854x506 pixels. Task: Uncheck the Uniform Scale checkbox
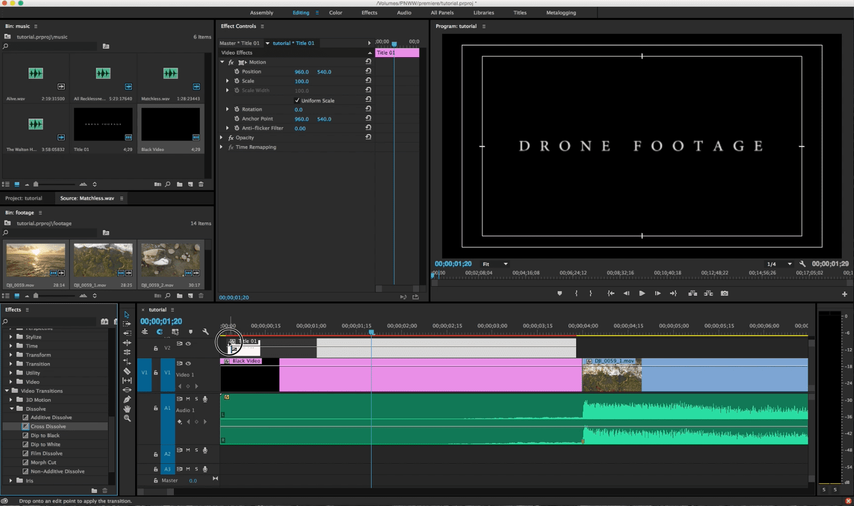tap(297, 100)
